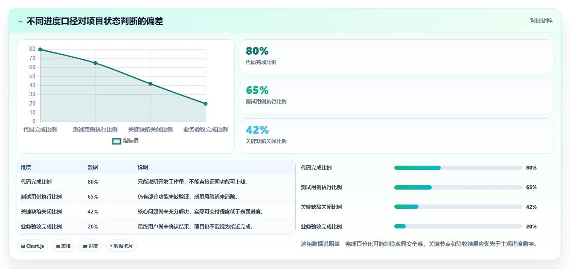Click the 业务验收完成比例 x-axis label on chart
570x269 pixels.
tap(206, 129)
